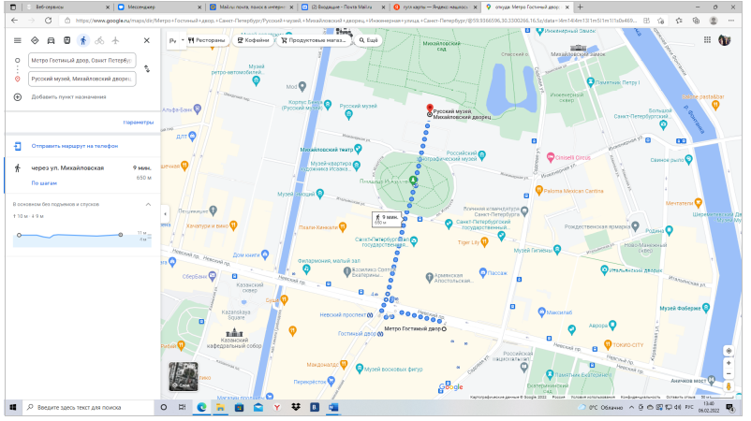This screenshot has width=751, height=421.
Task: Click the add destination plus icon
Action: coord(18,96)
